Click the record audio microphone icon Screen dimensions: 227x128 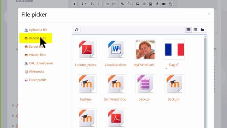click(x=157, y=4)
